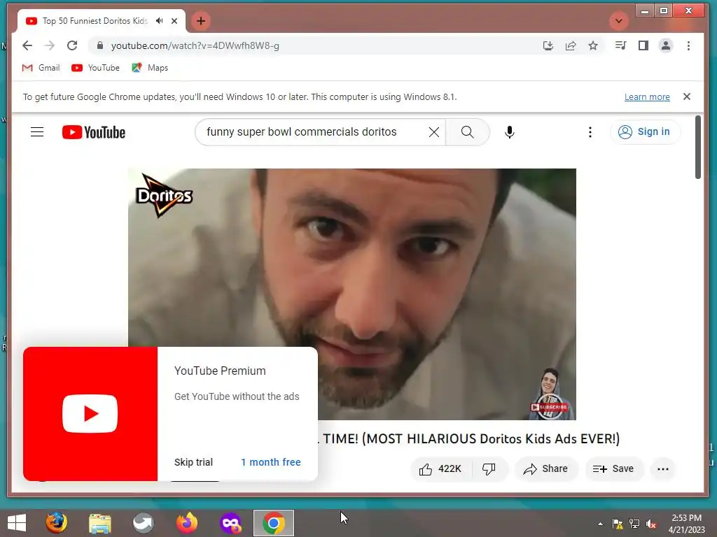717x537 pixels.
Task: Share this page via the address bar icon
Action: tap(570, 45)
